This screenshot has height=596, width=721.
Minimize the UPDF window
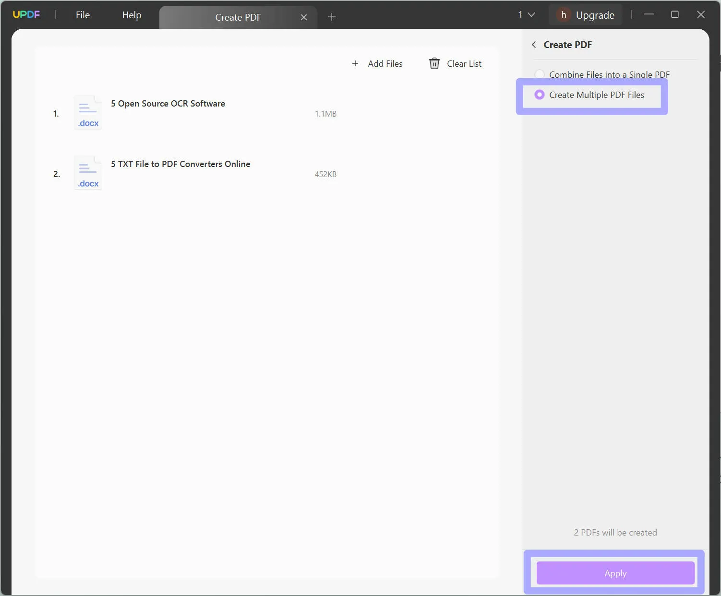(x=649, y=15)
